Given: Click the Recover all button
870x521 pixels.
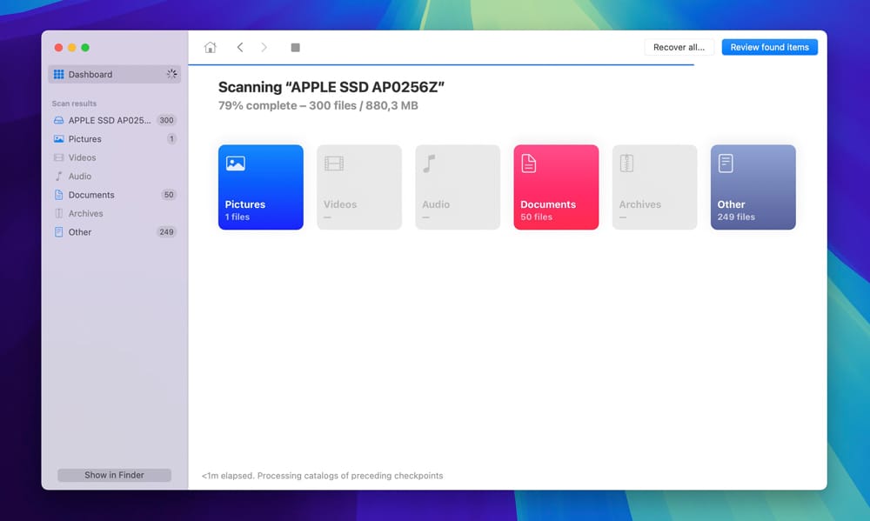Looking at the screenshot, I should (679, 46).
